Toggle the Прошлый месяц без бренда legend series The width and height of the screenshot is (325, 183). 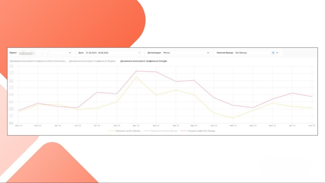(x=160, y=131)
